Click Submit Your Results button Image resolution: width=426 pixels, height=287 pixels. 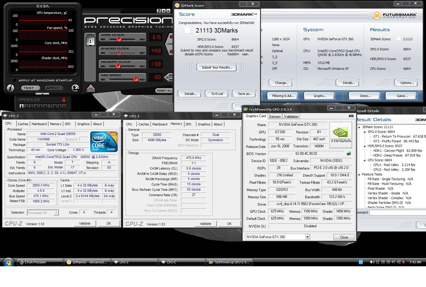pos(217,67)
